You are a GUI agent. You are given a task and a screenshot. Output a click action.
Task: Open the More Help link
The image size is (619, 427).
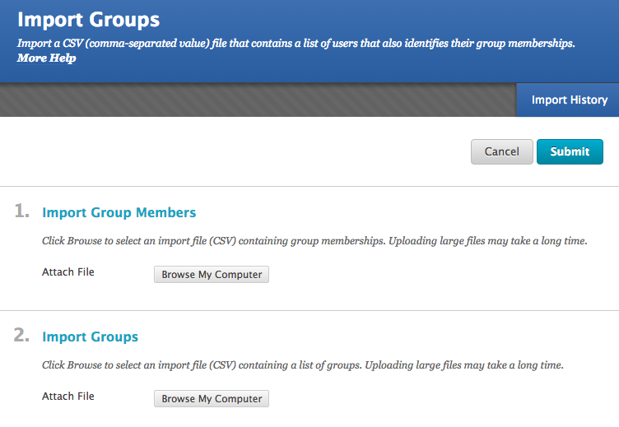pyautogui.click(x=46, y=58)
